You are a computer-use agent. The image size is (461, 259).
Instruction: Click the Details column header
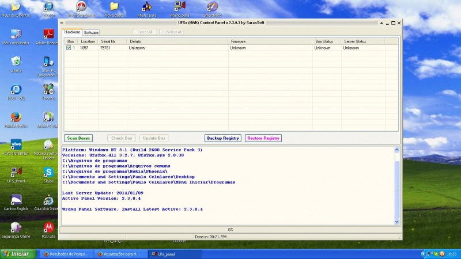(x=177, y=41)
